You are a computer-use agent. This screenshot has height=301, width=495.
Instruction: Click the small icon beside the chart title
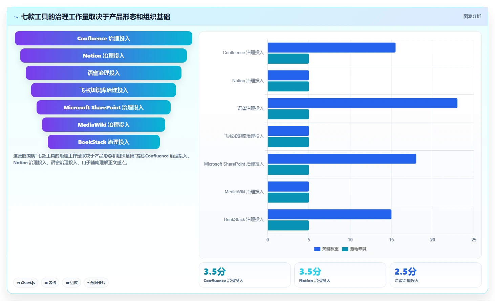(16, 17)
